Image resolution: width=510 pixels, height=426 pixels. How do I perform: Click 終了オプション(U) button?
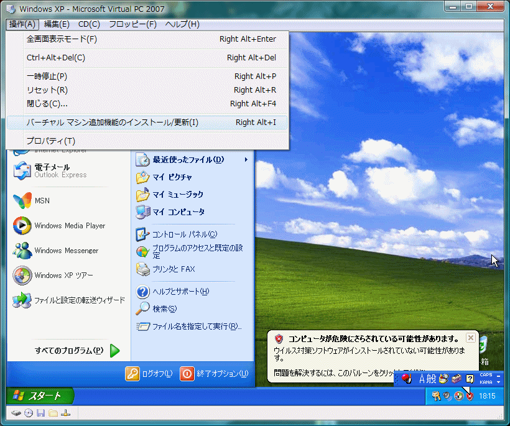[215, 374]
